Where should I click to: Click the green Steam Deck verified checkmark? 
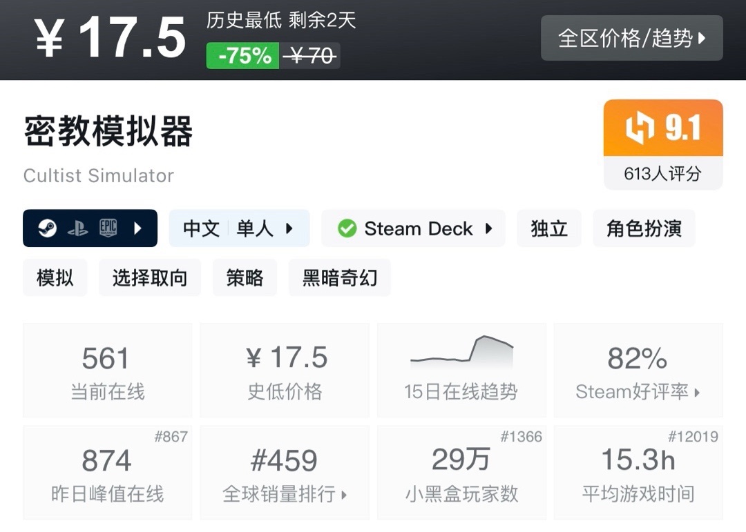click(347, 228)
